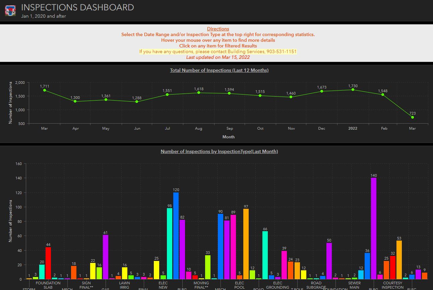This screenshot has height=290, width=433.
Task: Select the Mar data point showing 1,711
Action: (45, 90)
